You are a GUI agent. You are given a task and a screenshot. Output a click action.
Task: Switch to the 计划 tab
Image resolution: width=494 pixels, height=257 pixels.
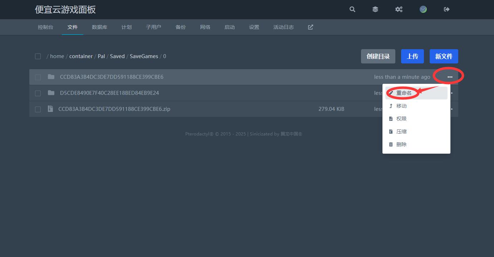127,27
